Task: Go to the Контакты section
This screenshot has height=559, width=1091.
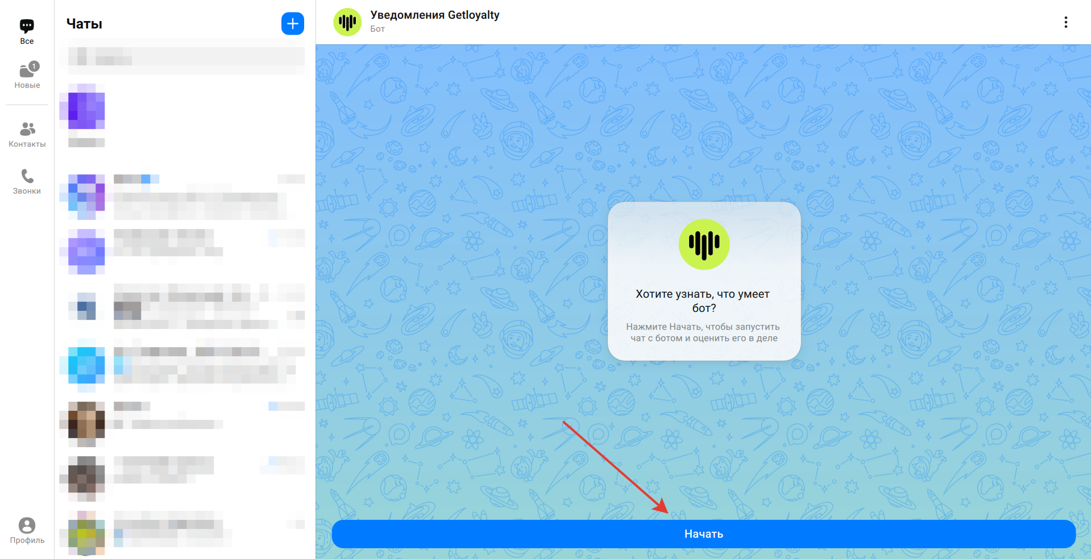Action: pyautogui.click(x=27, y=135)
